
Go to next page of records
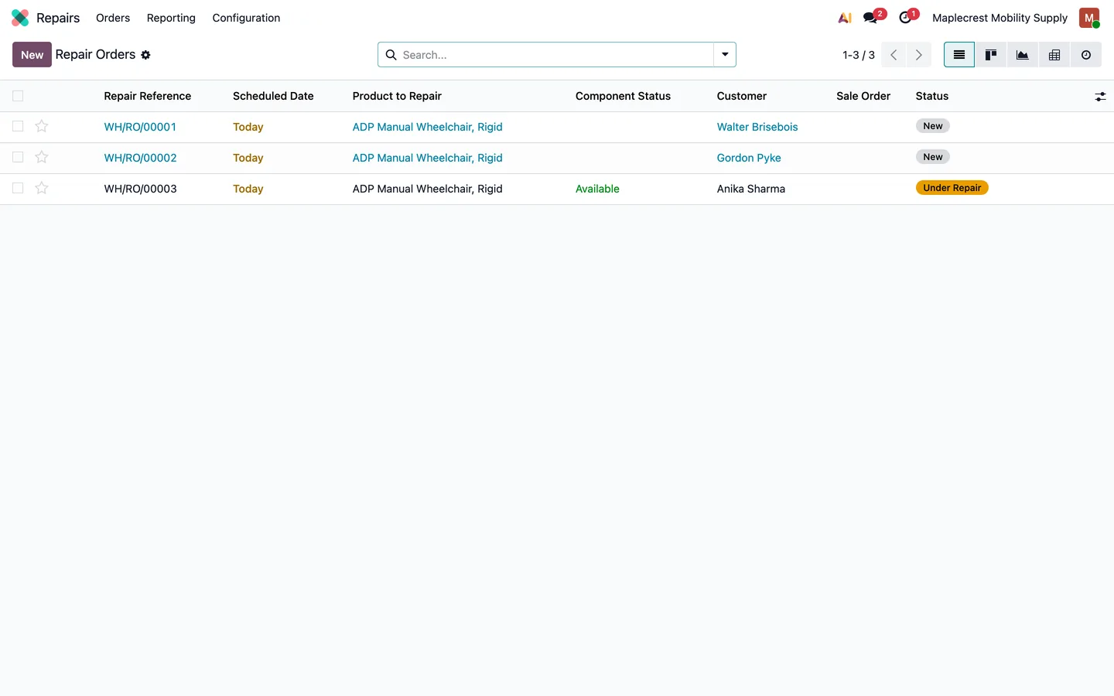tap(918, 55)
